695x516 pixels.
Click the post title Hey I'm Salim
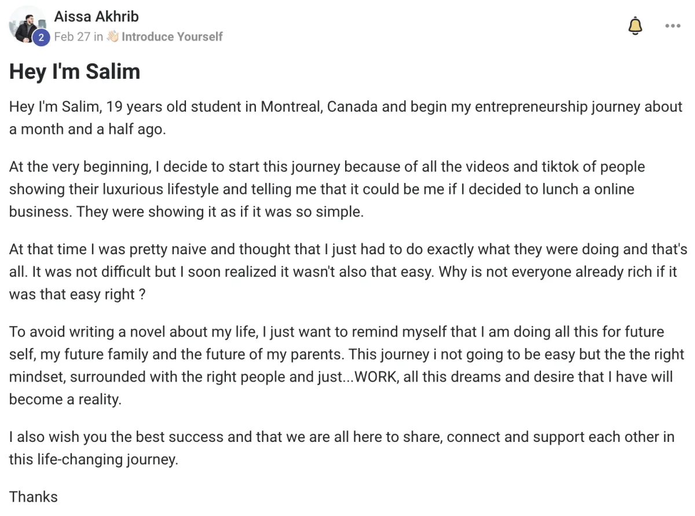(x=75, y=71)
